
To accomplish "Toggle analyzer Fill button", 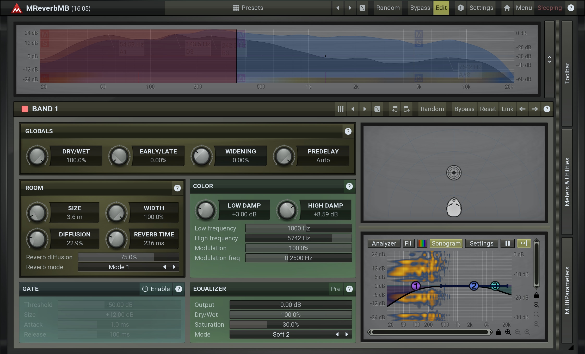I will (408, 243).
